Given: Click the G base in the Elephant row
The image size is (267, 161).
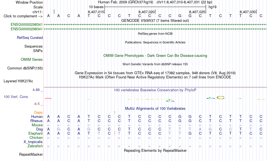Looking at the screenshot, I should click(190, 134).
